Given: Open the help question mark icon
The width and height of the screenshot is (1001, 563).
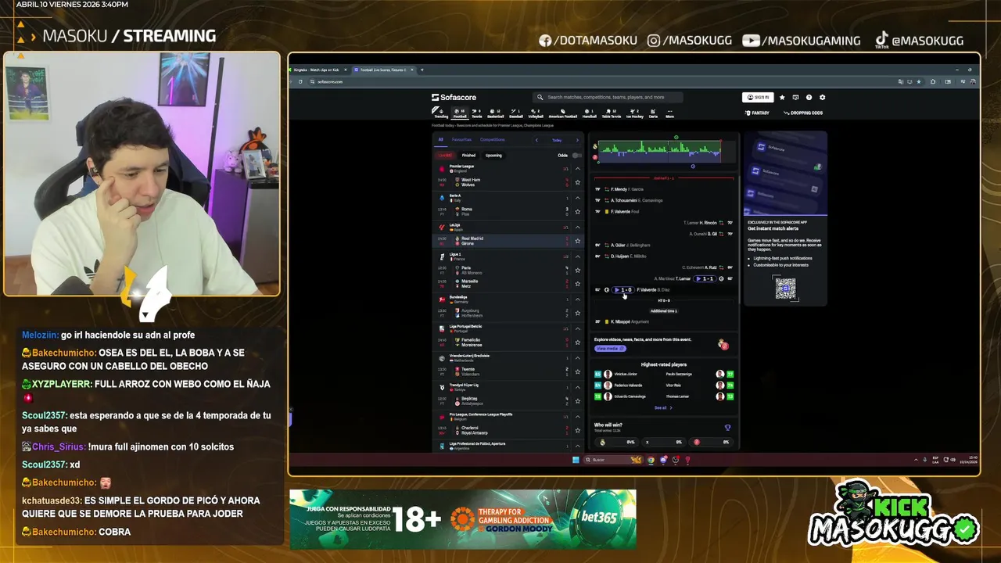Looking at the screenshot, I should click(809, 98).
